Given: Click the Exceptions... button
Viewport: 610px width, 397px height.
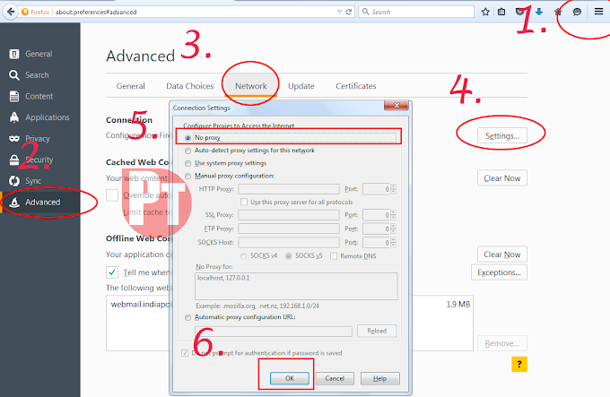Looking at the screenshot, I should pyautogui.click(x=499, y=272).
